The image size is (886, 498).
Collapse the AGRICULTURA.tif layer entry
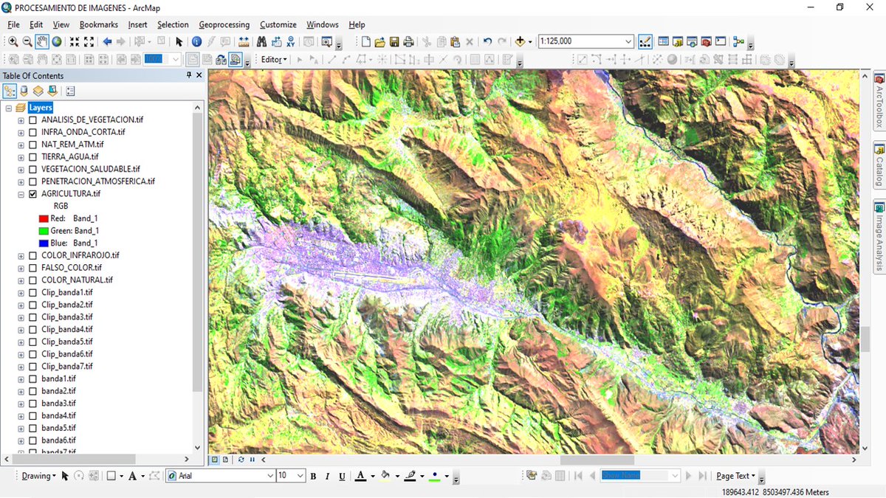[x=21, y=193]
